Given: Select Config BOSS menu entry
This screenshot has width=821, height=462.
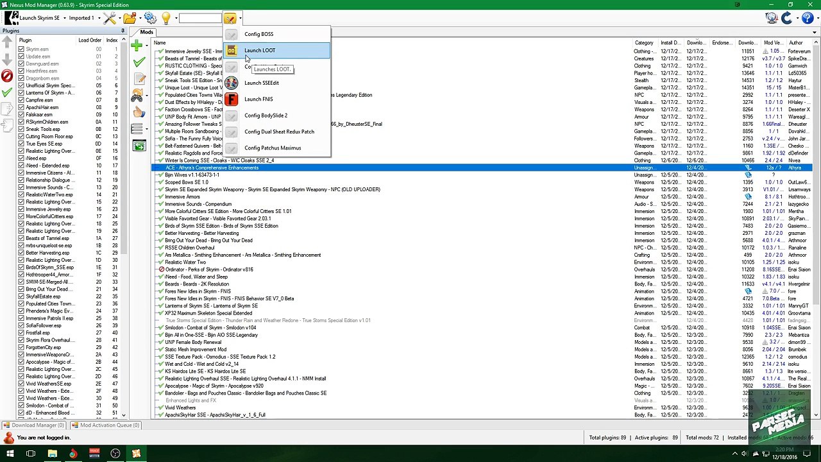Looking at the screenshot, I should coord(276,34).
